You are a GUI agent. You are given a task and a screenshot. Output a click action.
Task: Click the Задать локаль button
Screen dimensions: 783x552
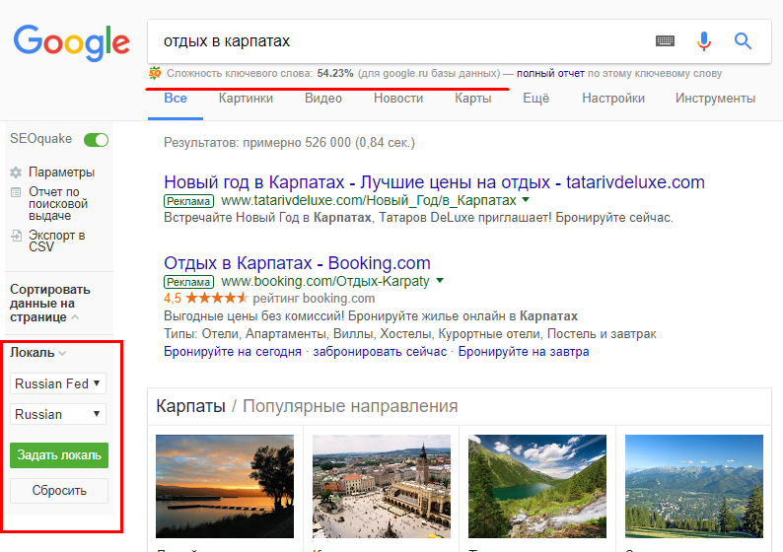[x=59, y=455]
